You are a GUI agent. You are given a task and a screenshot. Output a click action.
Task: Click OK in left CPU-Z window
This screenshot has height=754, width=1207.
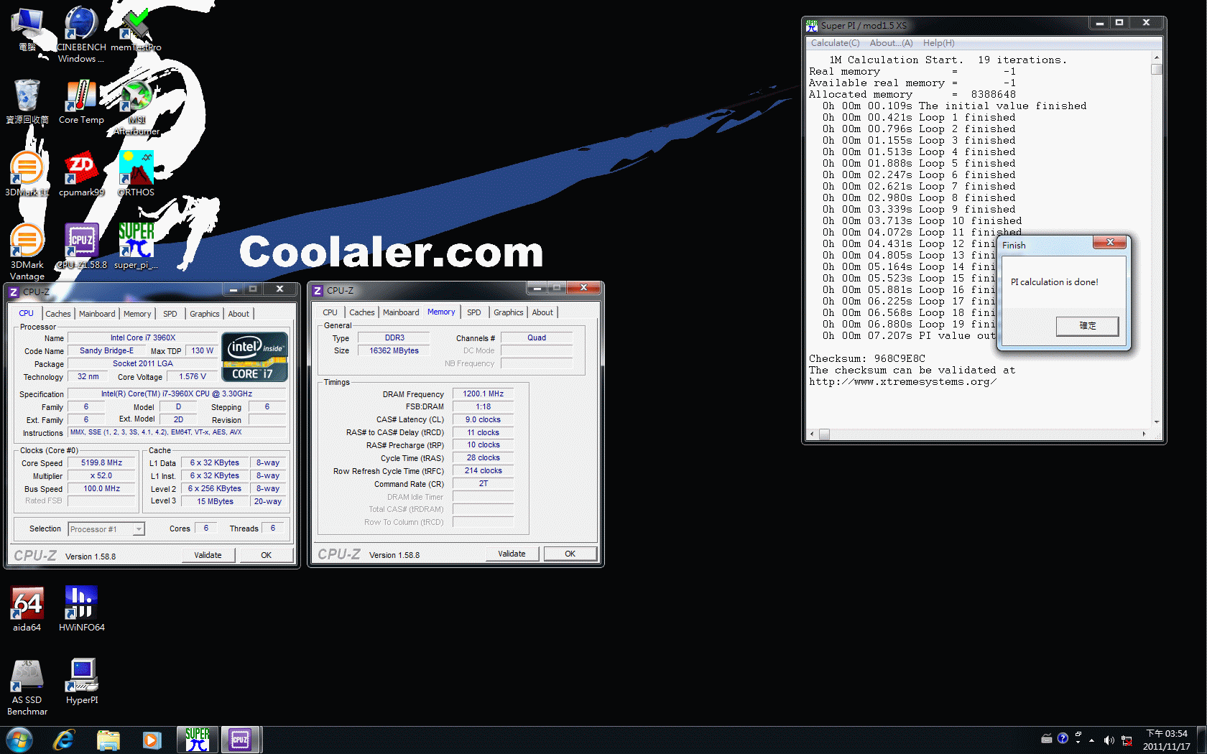coord(266,555)
